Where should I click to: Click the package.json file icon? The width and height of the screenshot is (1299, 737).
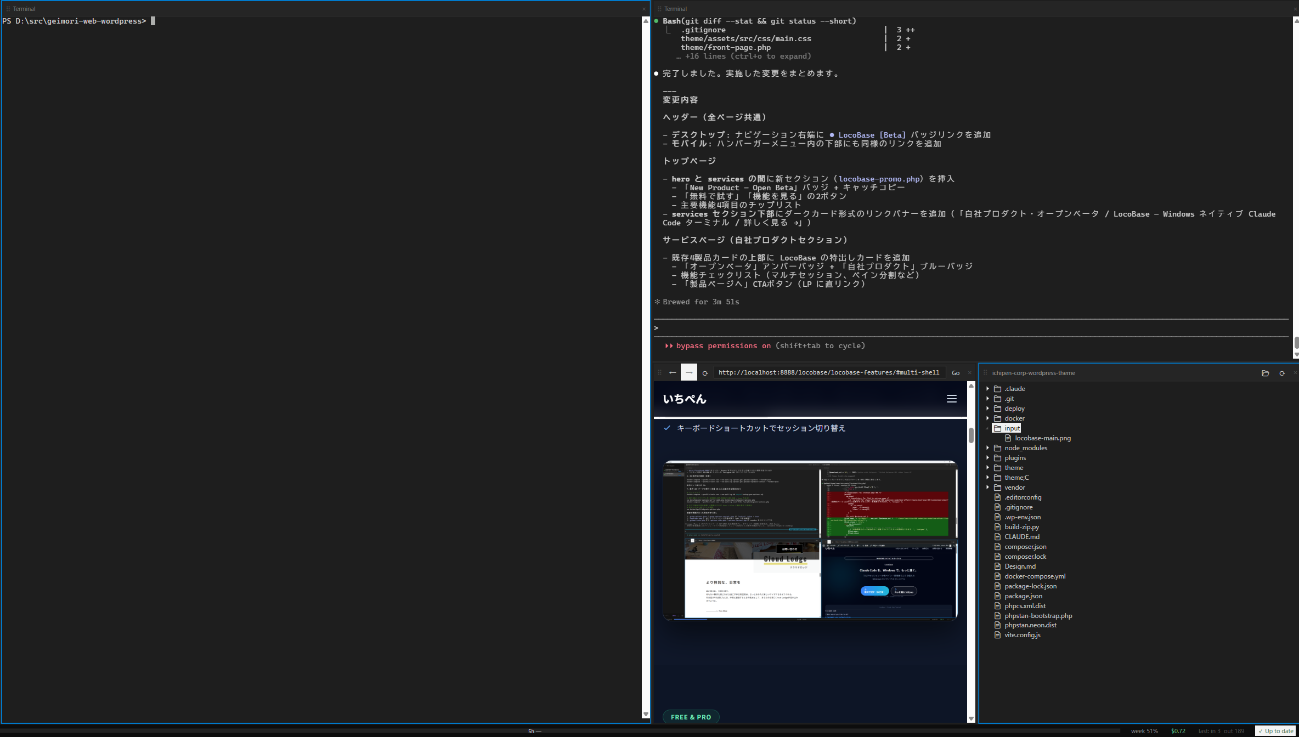click(998, 596)
